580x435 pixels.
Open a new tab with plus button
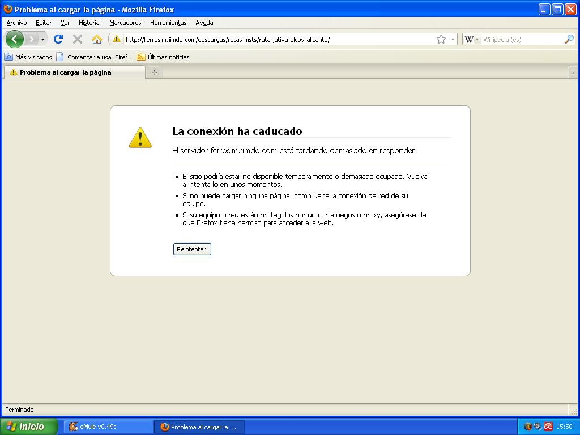point(154,72)
